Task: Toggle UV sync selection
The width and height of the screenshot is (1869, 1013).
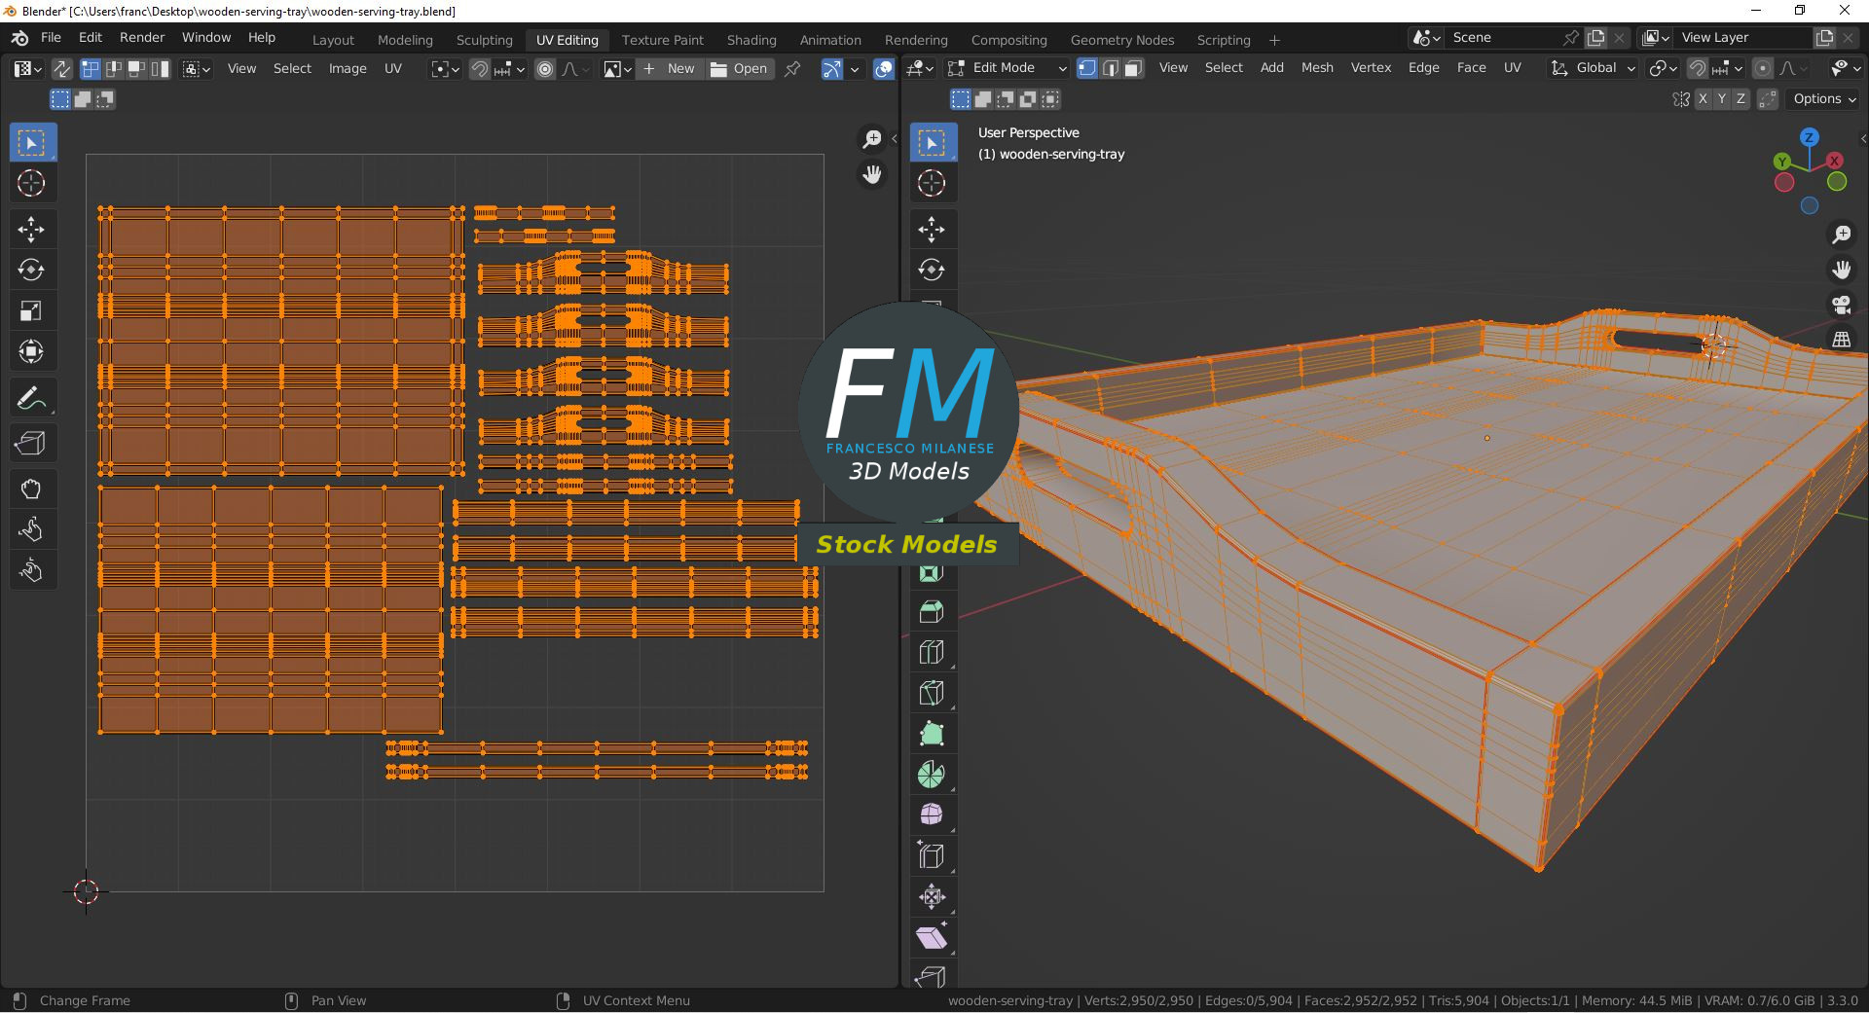Action: pos(61,69)
